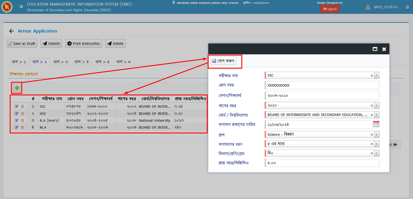Edit the SSC row entry
Image resolution: width=413 pixels, height=199 pixels.
point(17,106)
